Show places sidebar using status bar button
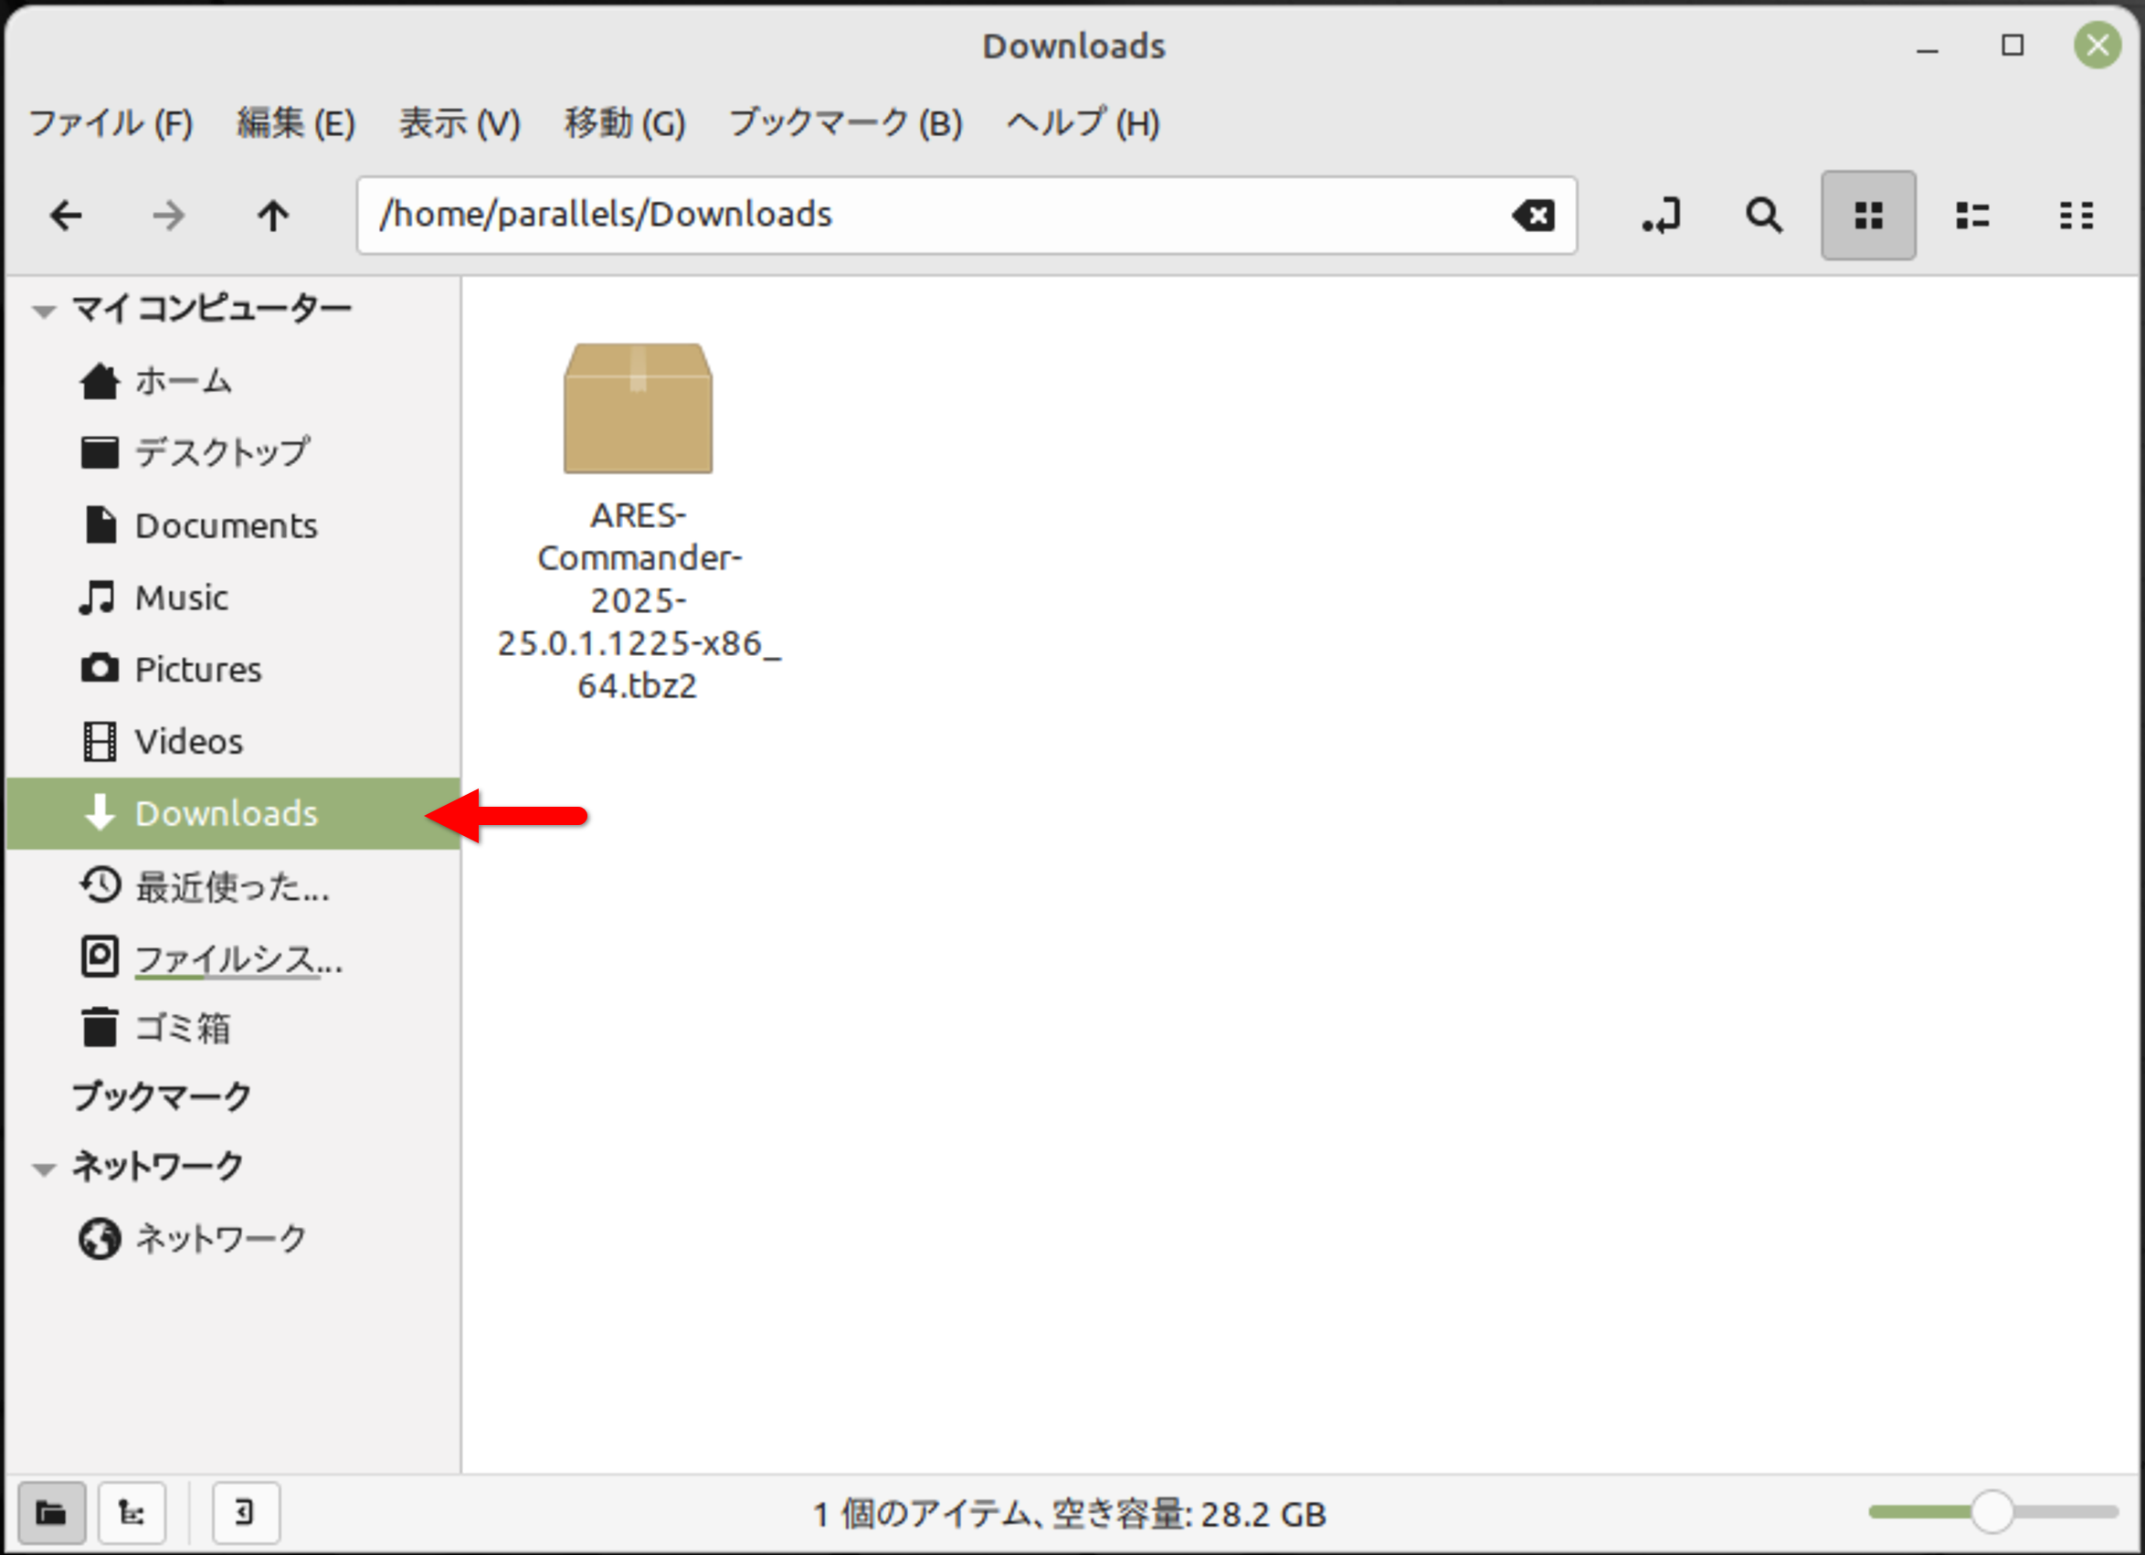 coord(52,1512)
